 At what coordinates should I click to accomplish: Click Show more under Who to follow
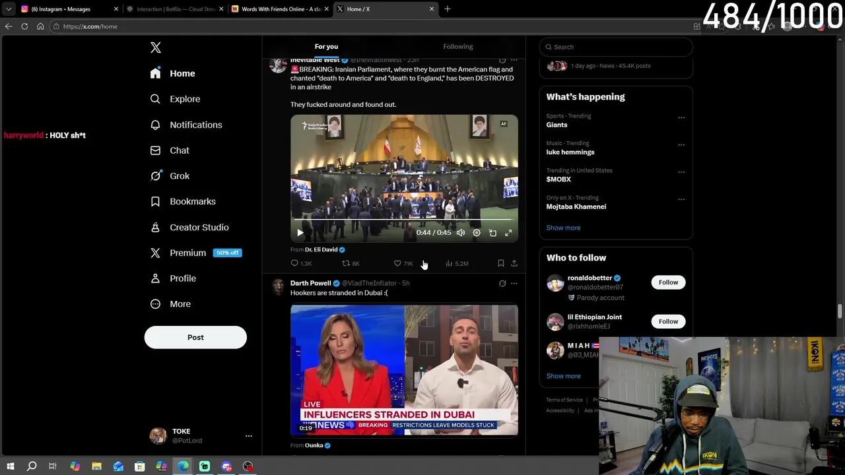tap(563, 376)
